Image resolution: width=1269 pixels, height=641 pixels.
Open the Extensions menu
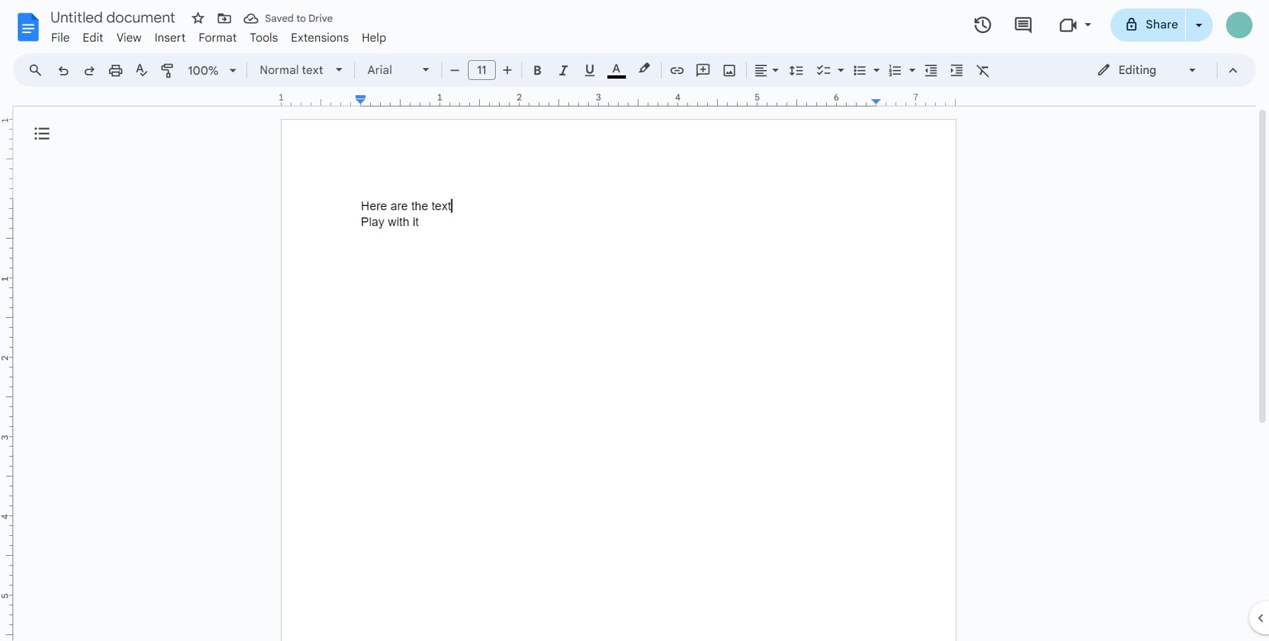(320, 38)
